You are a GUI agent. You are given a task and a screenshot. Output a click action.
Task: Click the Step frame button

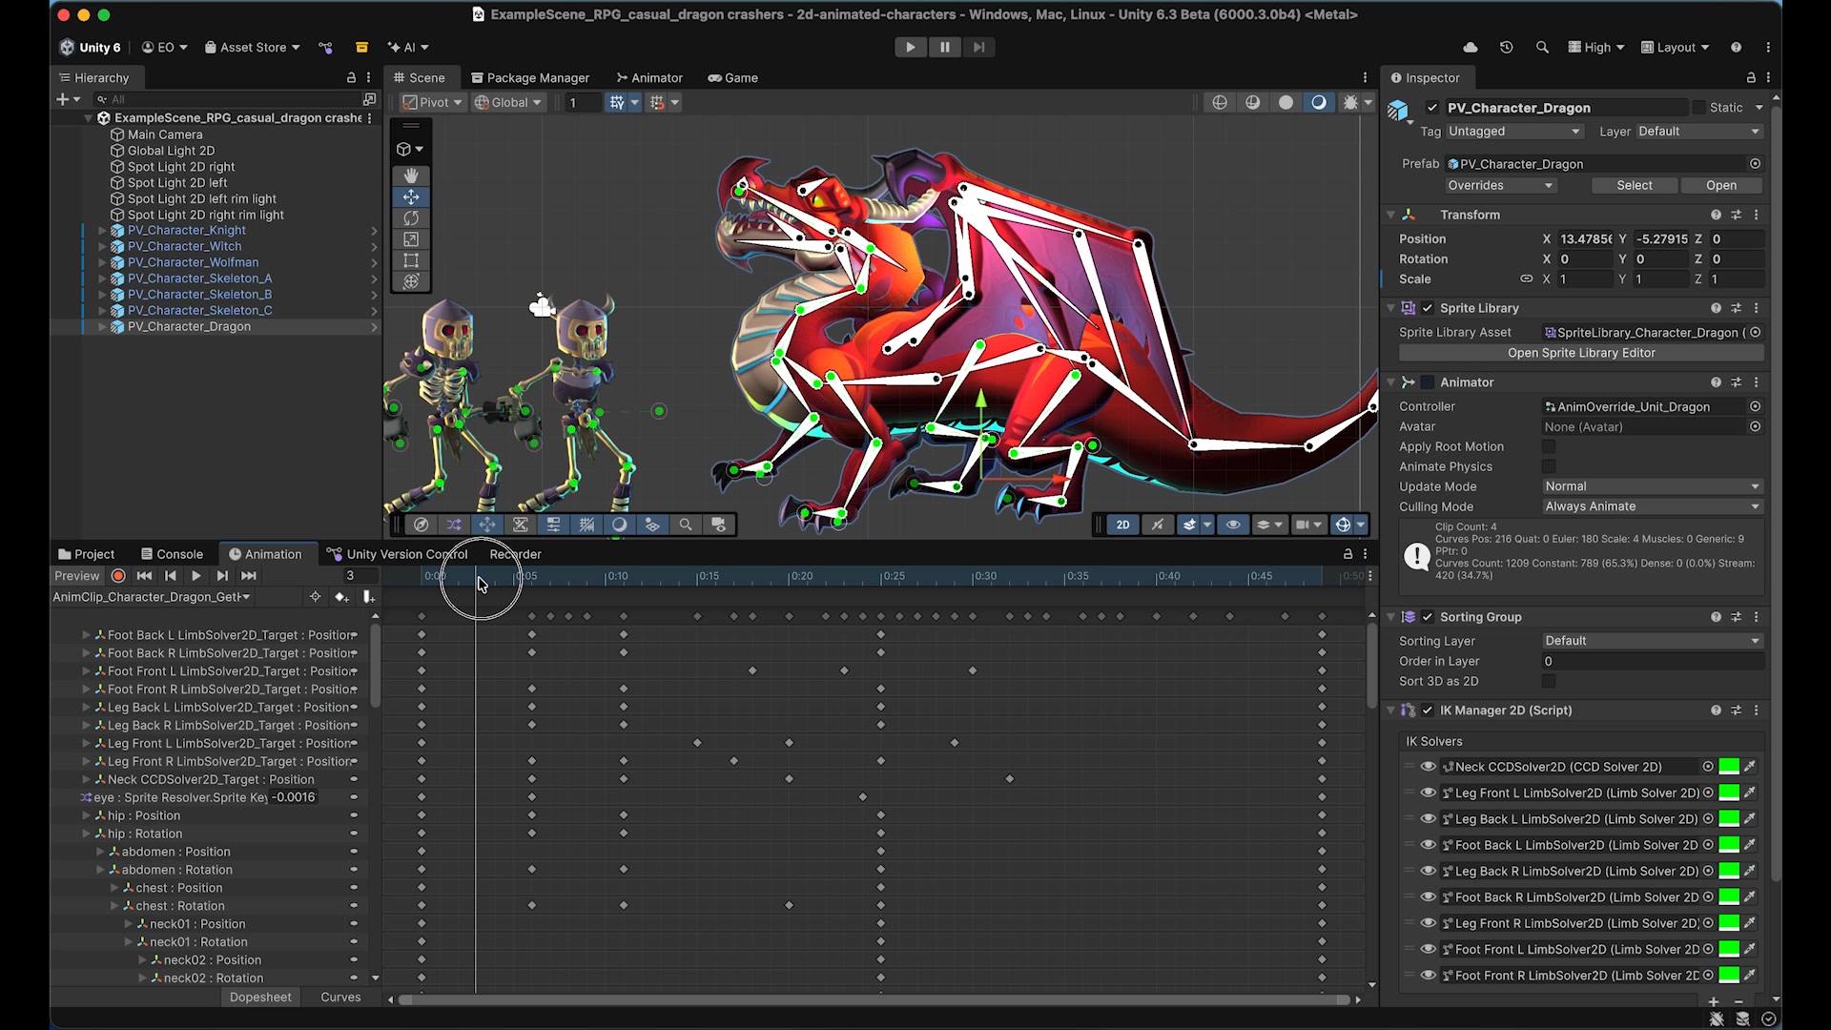(978, 47)
